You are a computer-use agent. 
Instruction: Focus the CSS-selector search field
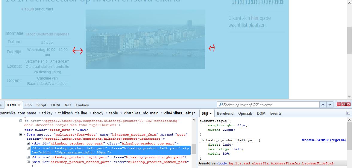(268, 105)
